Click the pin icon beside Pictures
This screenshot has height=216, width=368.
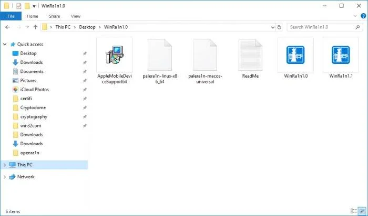pos(85,81)
